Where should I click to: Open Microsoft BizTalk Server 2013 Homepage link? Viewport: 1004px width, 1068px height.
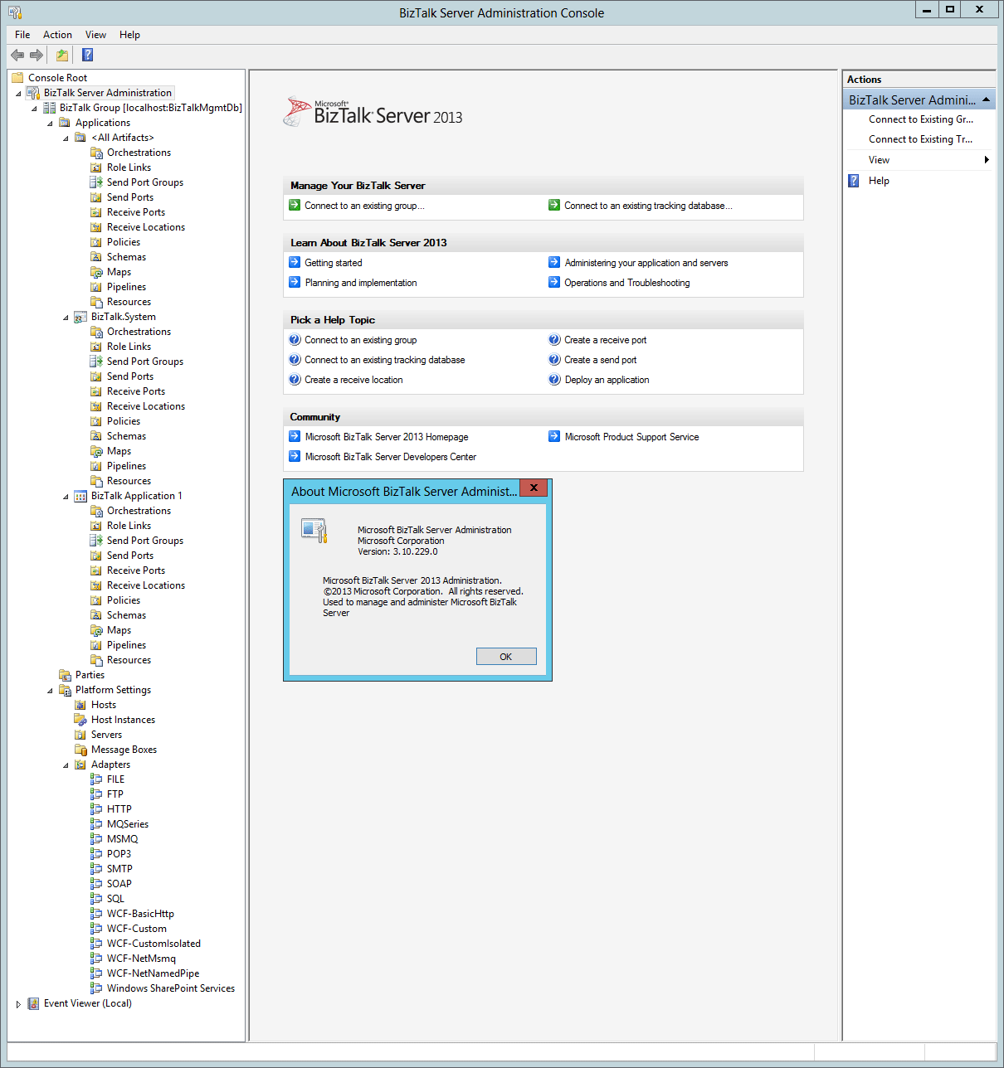pyautogui.click(x=387, y=437)
